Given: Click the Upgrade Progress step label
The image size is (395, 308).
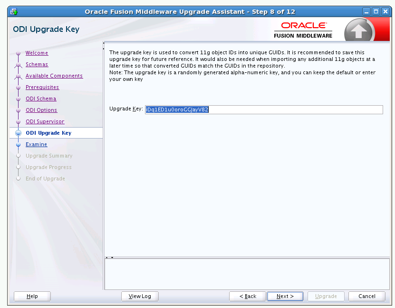Looking at the screenshot, I should point(48,167).
